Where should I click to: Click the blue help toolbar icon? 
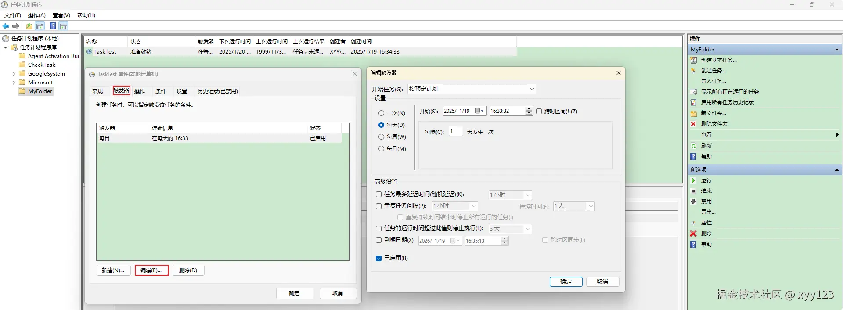(x=53, y=26)
